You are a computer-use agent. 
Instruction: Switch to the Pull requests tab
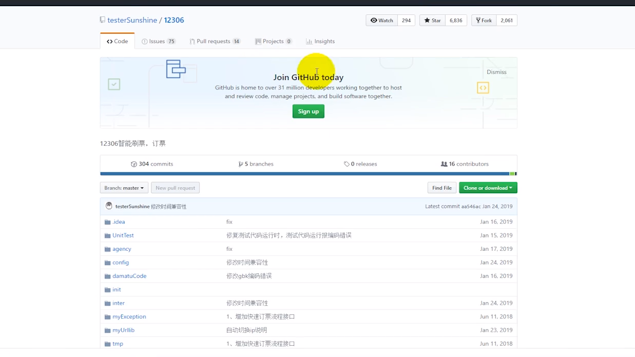(x=215, y=41)
